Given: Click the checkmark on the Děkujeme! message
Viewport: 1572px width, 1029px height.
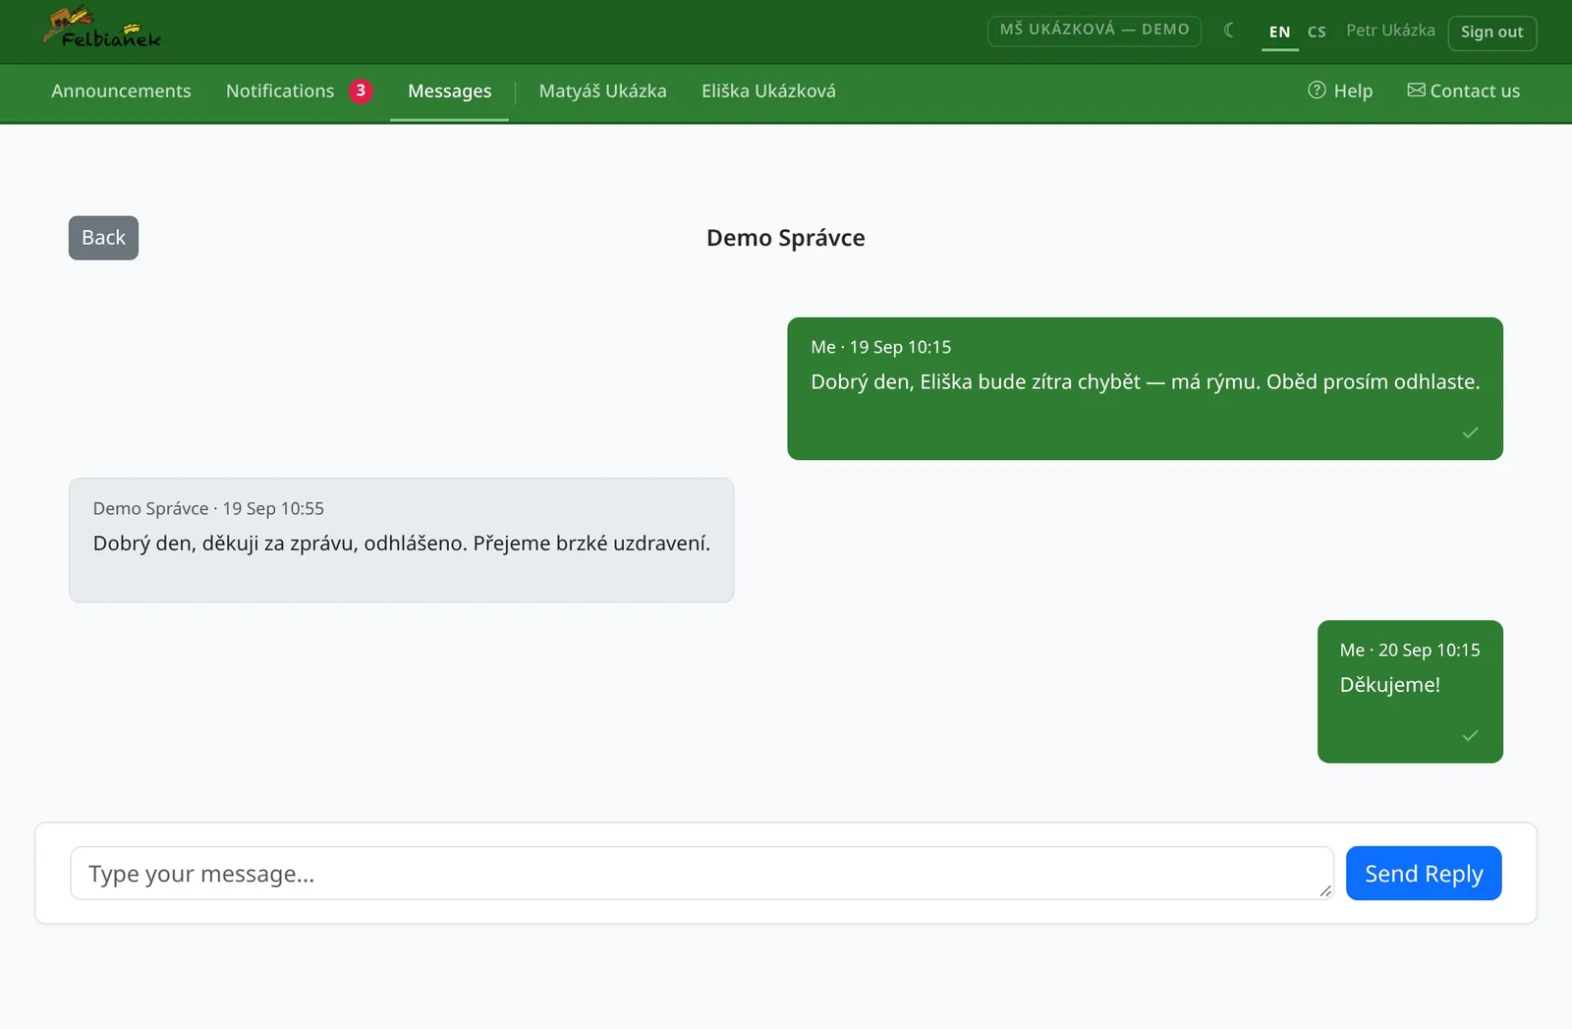Looking at the screenshot, I should (1470, 735).
